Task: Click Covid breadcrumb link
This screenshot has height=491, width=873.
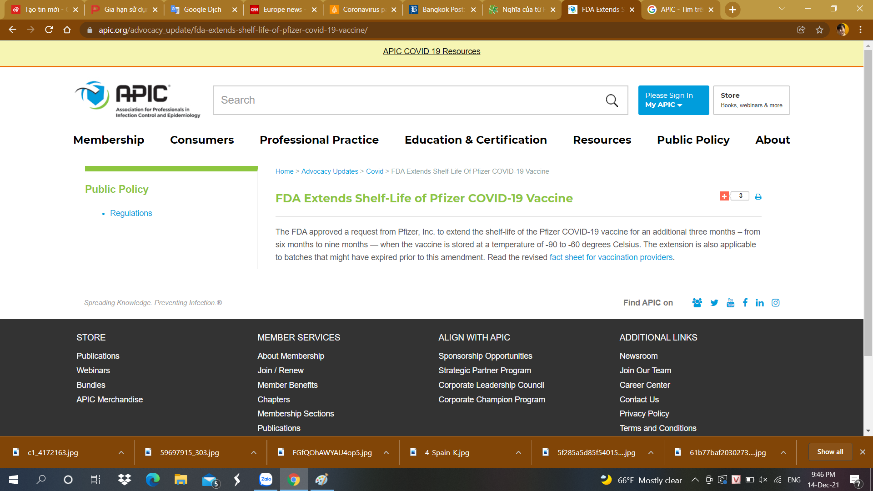Action: [375, 171]
